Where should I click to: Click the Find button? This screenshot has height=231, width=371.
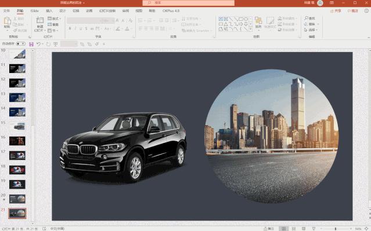(x=310, y=18)
